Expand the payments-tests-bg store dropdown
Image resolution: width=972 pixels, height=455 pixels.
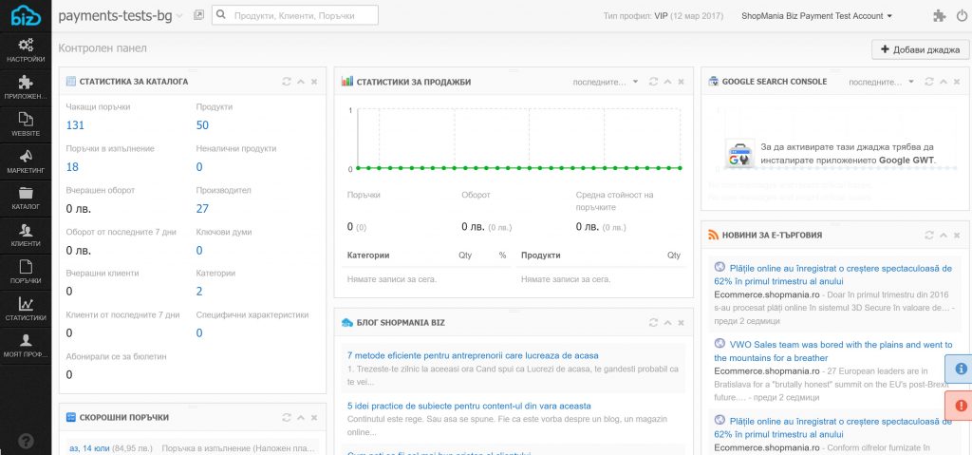pos(180,16)
